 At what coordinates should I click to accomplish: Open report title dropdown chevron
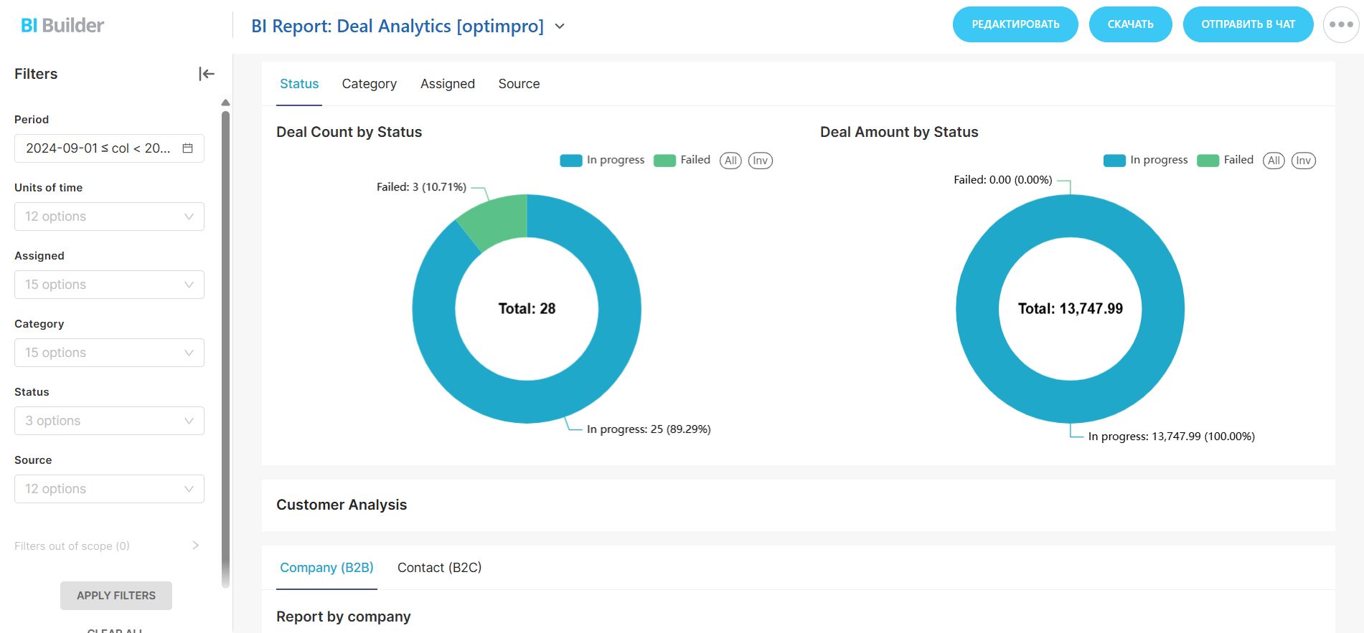tap(560, 27)
